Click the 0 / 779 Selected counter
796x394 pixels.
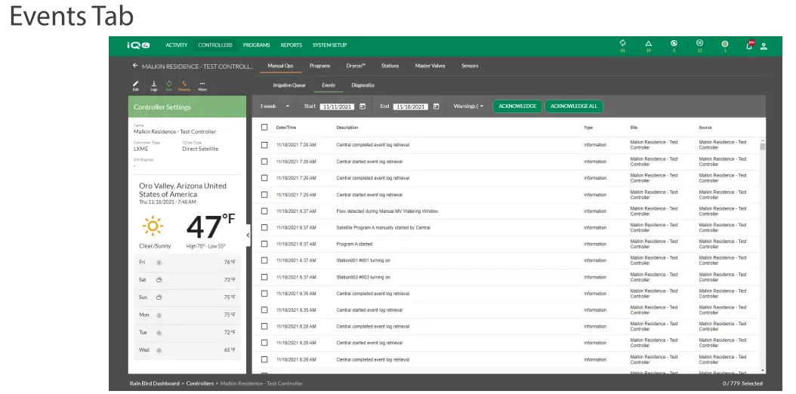pyautogui.click(x=742, y=383)
